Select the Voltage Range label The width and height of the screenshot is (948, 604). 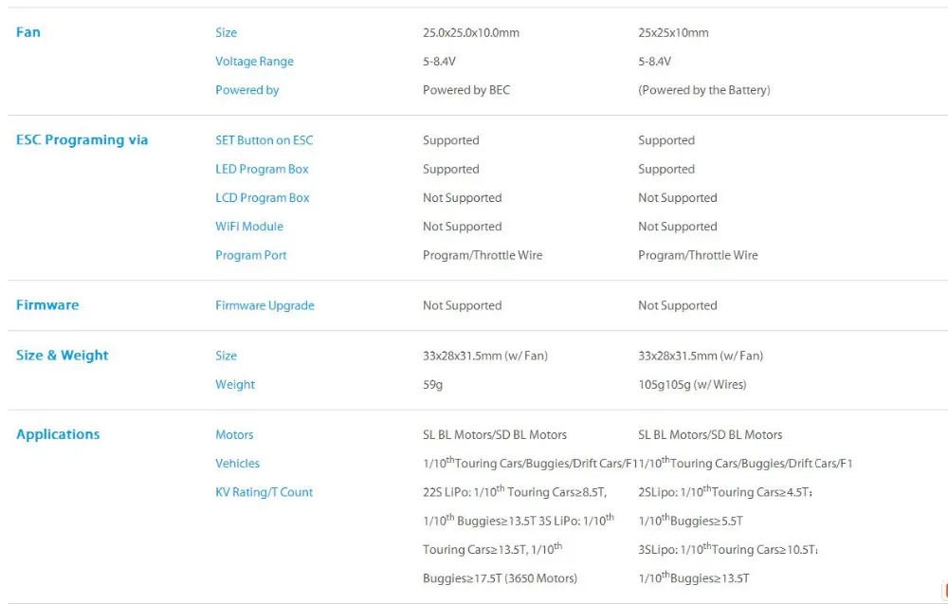click(254, 62)
